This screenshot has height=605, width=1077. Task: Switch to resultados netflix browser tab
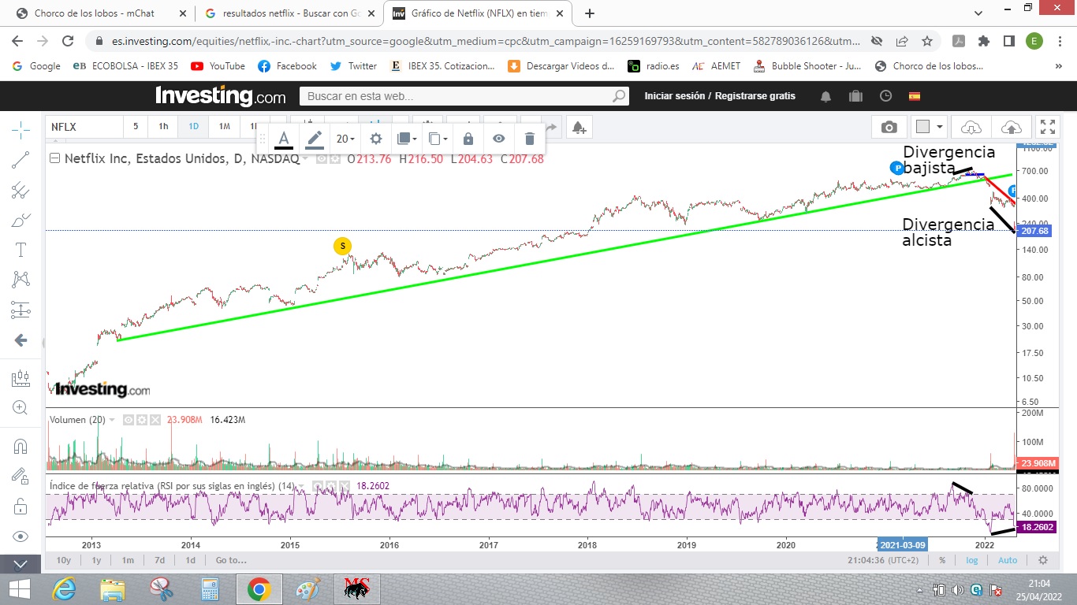pyautogui.click(x=289, y=13)
